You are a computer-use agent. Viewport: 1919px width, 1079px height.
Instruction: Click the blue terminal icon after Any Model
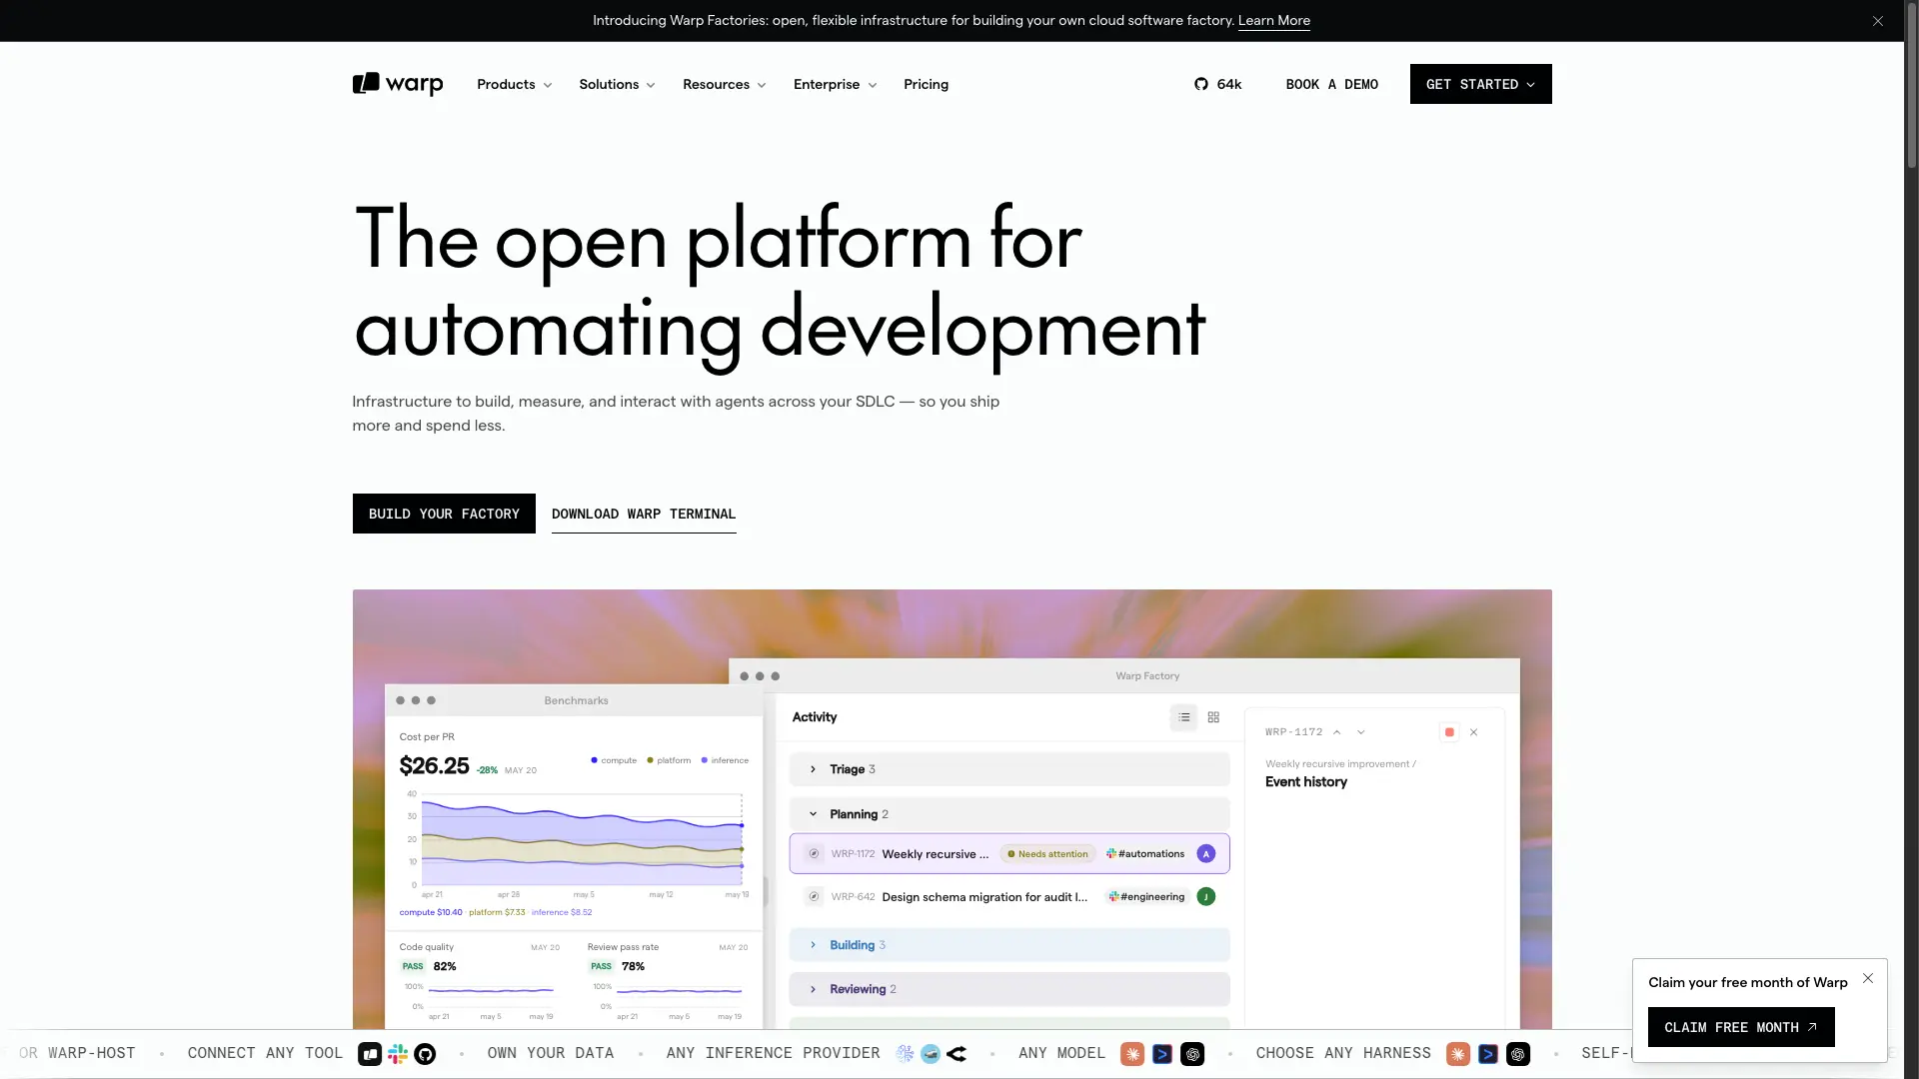pos(1162,1054)
